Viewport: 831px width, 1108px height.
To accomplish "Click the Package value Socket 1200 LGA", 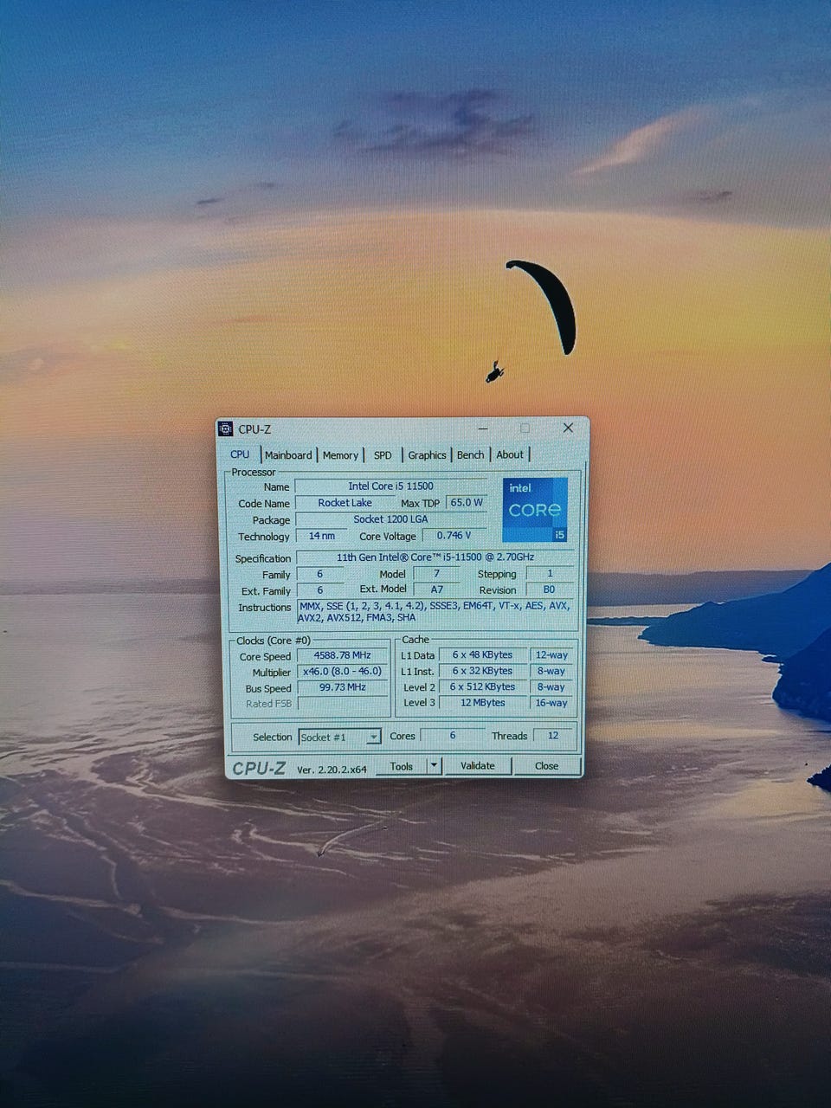I will [x=391, y=519].
